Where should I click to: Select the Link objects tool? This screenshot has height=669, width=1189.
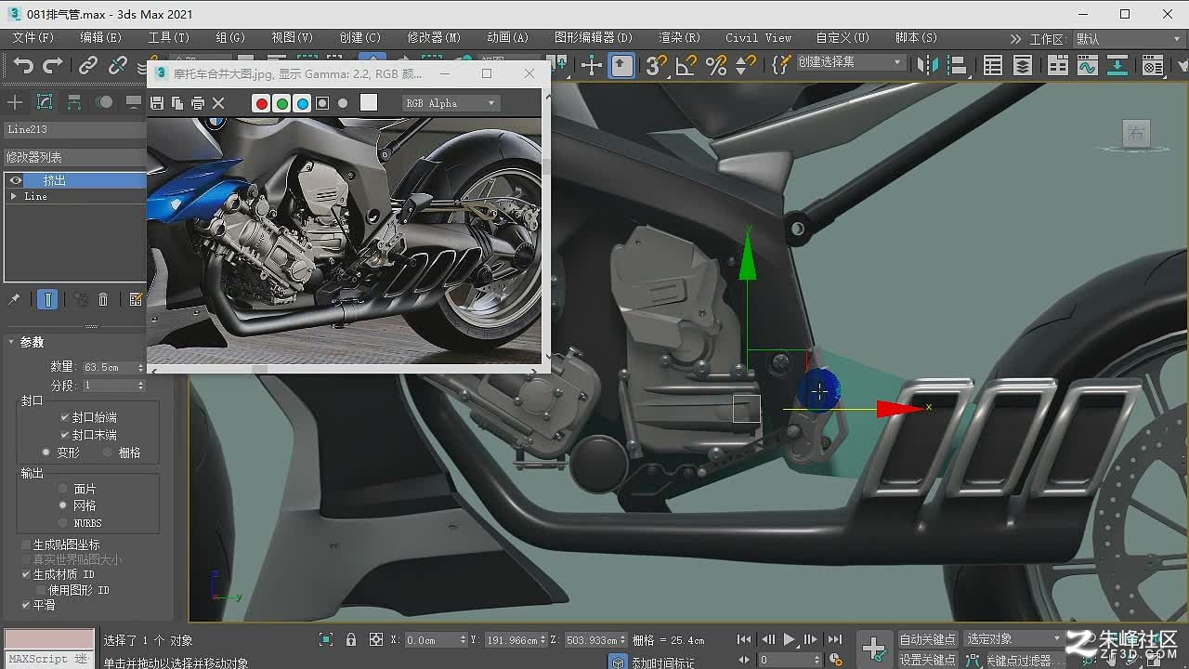pos(87,65)
